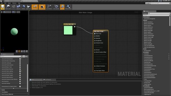Click the Base Color input pin
Image resolution: width=171 pixels, height=96 pixels.
[x=95, y=34]
